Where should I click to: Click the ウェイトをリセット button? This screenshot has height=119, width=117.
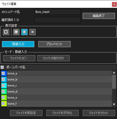coord(99,113)
